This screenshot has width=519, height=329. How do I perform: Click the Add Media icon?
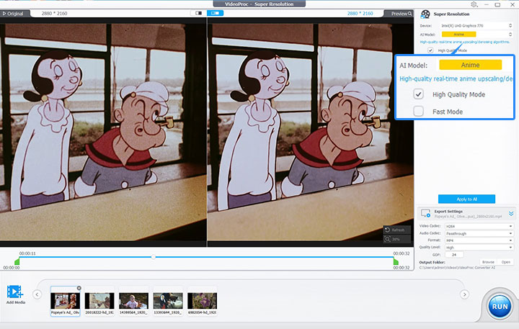pos(15,292)
